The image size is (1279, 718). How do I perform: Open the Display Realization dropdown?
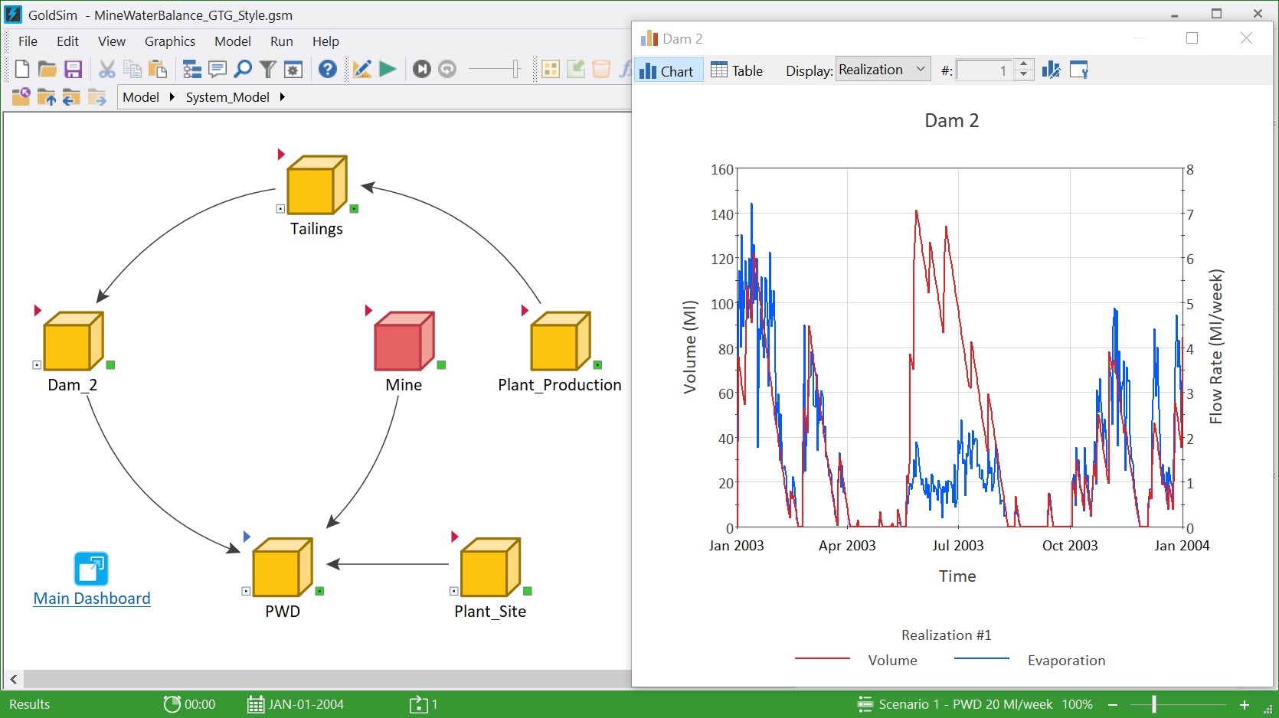(x=883, y=70)
